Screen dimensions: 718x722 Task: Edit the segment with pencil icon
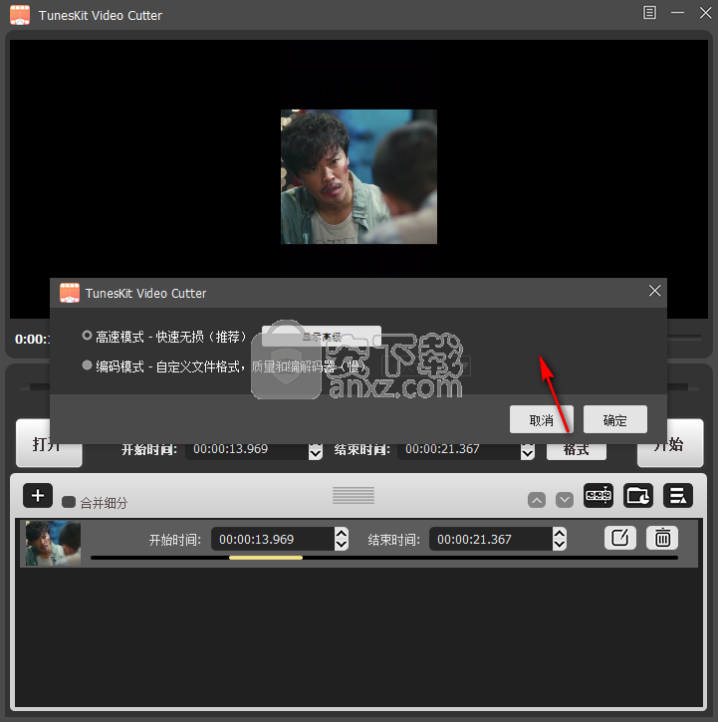click(x=619, y=538)
